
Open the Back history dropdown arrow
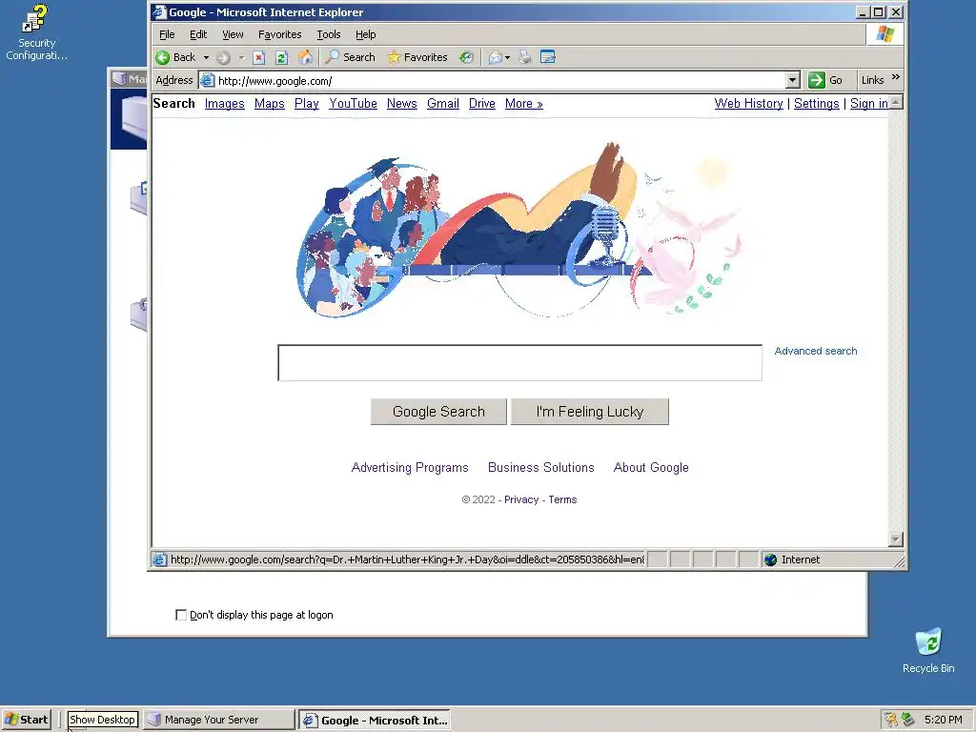(x=206, y=57)
